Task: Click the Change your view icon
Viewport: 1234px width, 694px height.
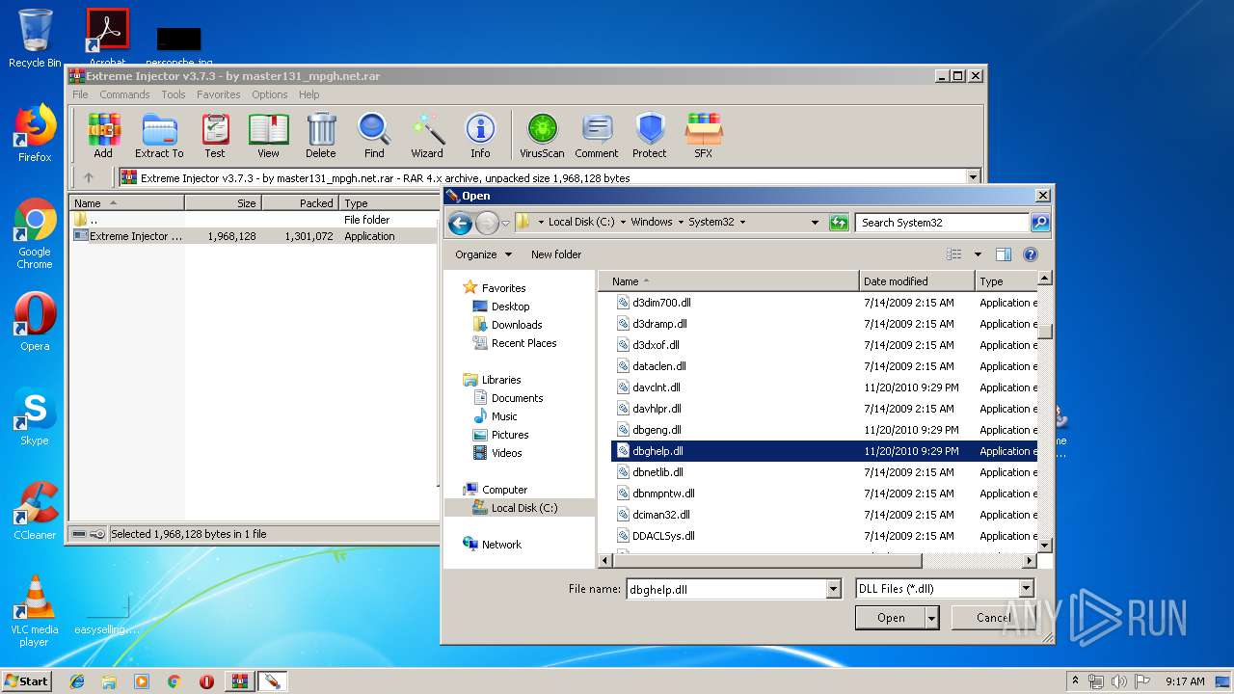Action: pyautogui.click(x=954, y=254)
